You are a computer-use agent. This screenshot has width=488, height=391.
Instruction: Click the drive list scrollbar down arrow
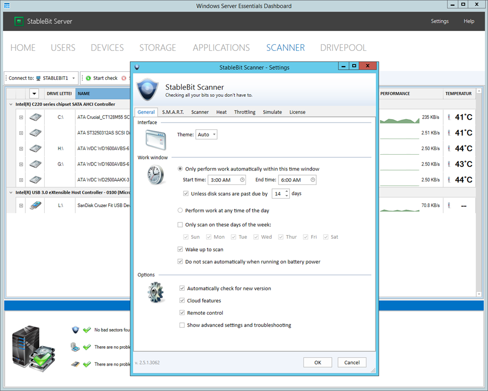coord(479,294)
